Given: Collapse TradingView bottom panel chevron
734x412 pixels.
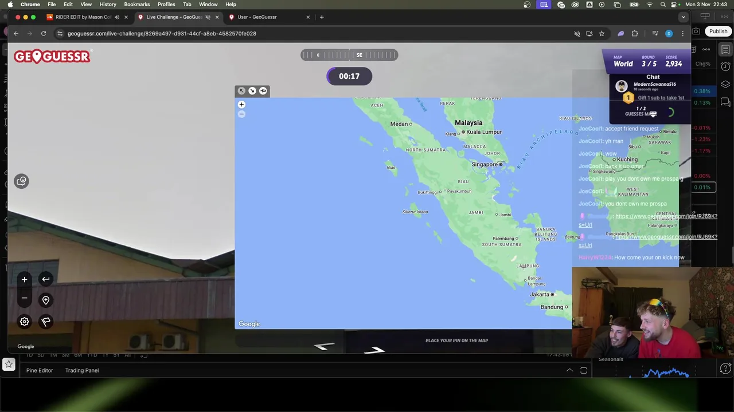Looking at the screenshot, I should [569, 370].
